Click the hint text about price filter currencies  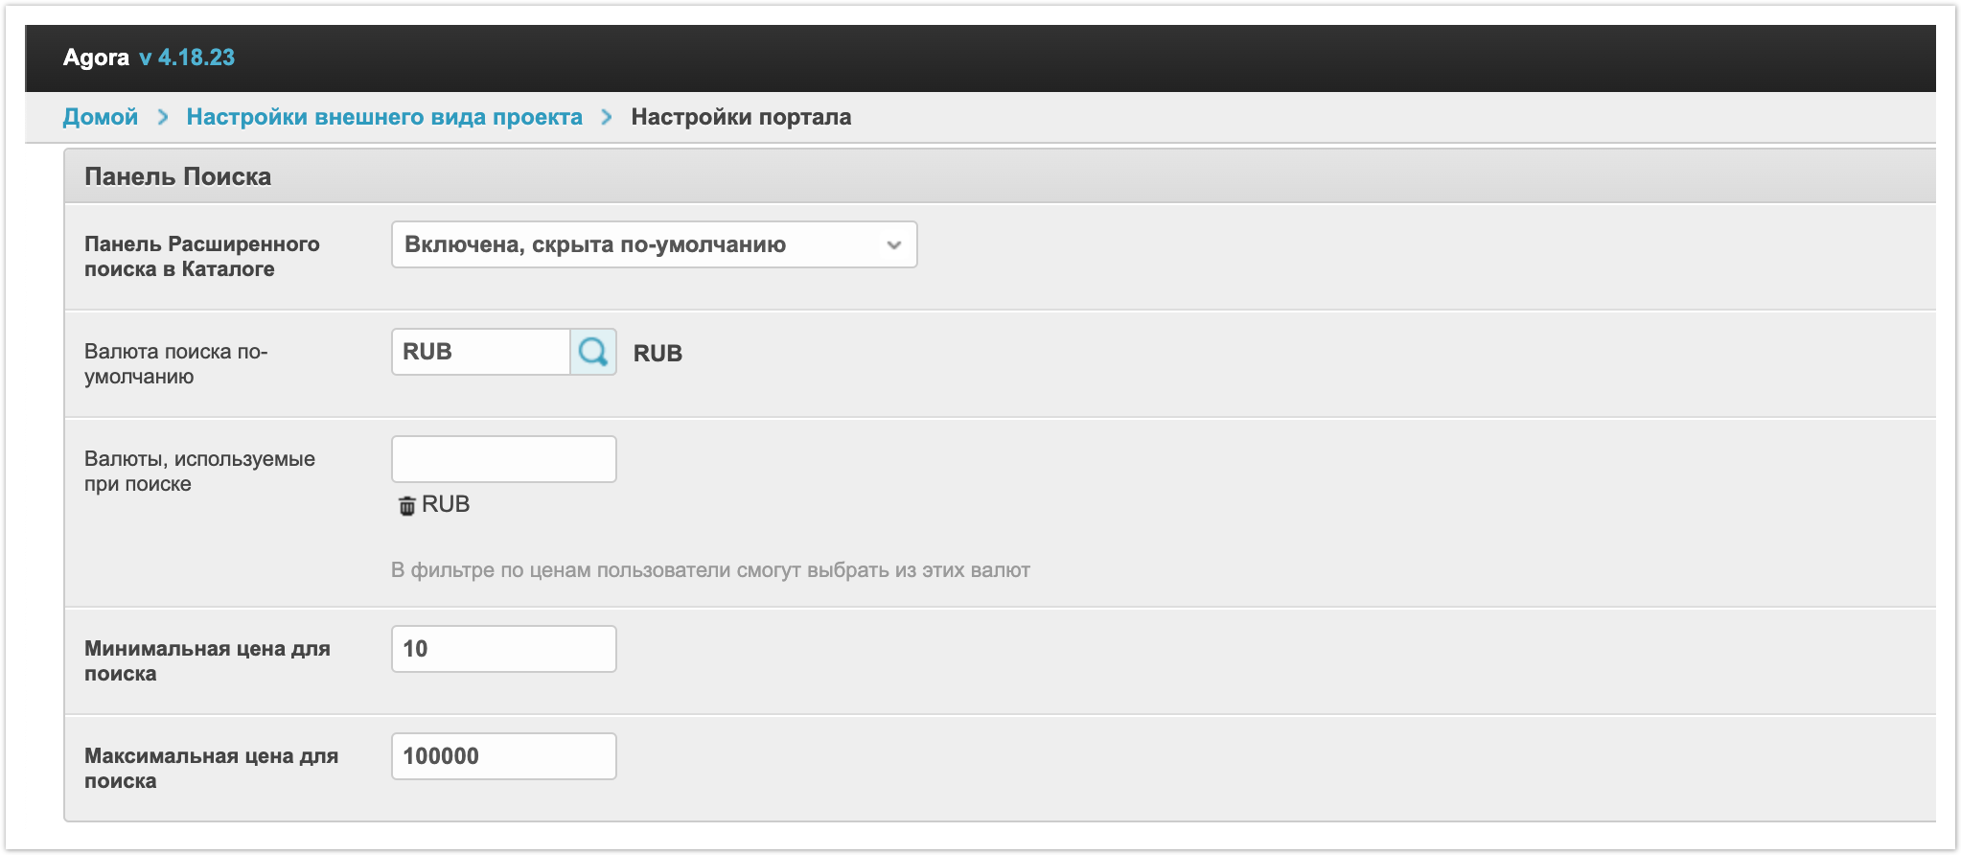(710, 570)
